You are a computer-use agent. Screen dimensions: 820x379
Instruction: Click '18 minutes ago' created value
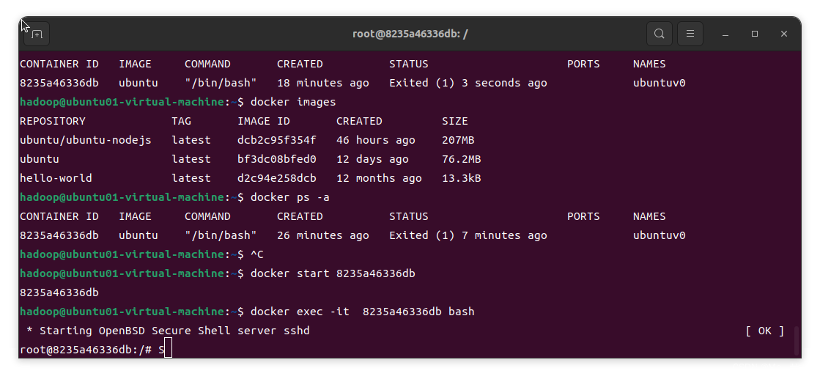click(322, 83)
